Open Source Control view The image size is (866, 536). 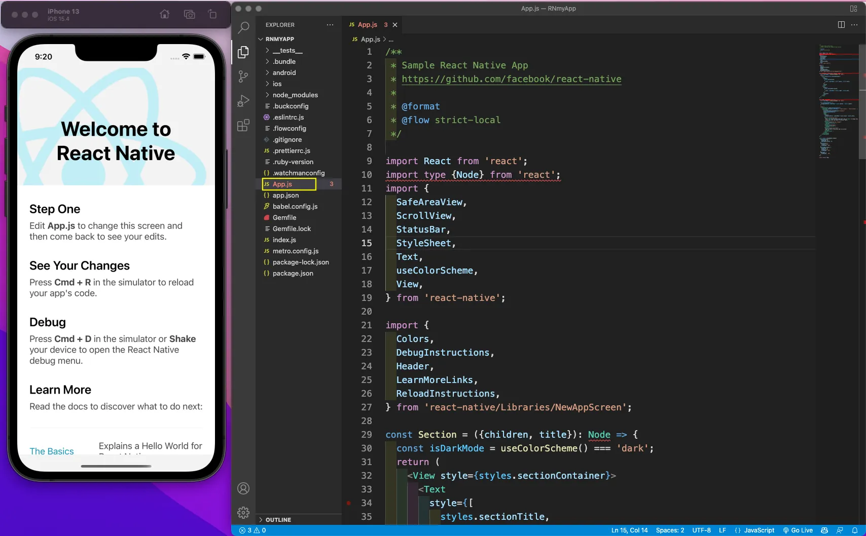243,76
